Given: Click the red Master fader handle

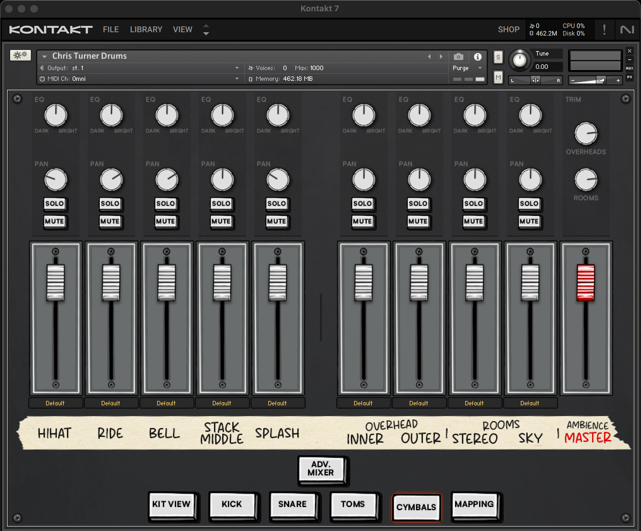Looking at the screenshot, I should (586, 282).
